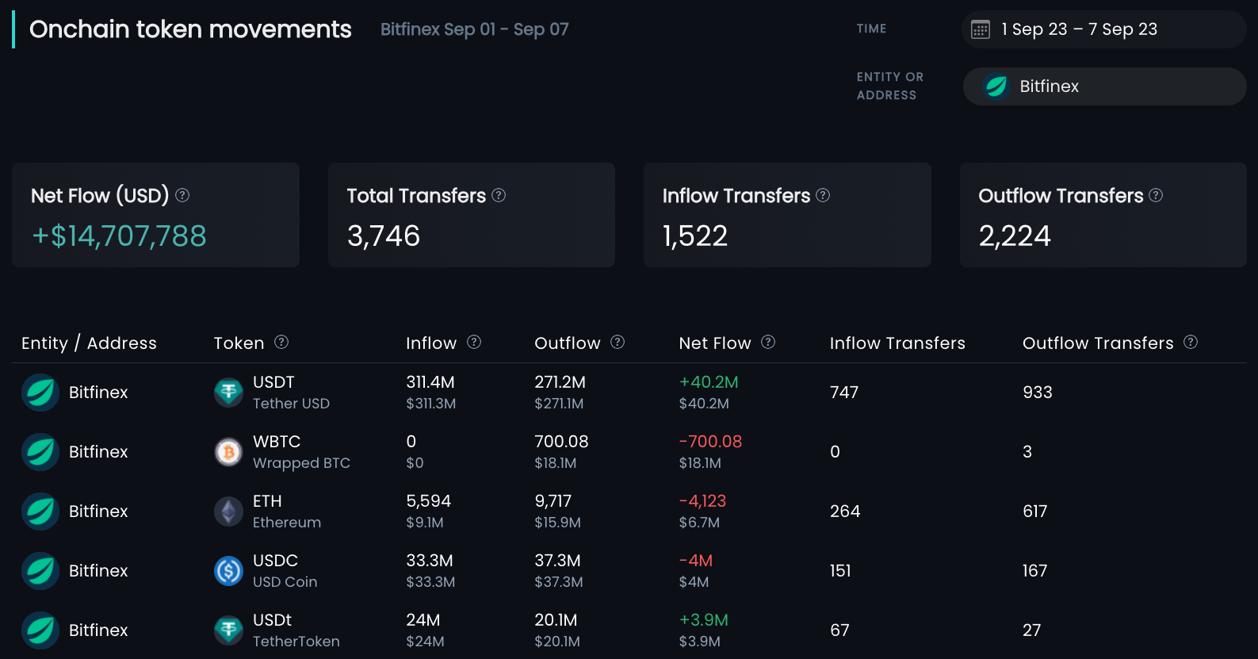
Task: Open the Bitfinex entity or address selector
Action: point(1104,86)
